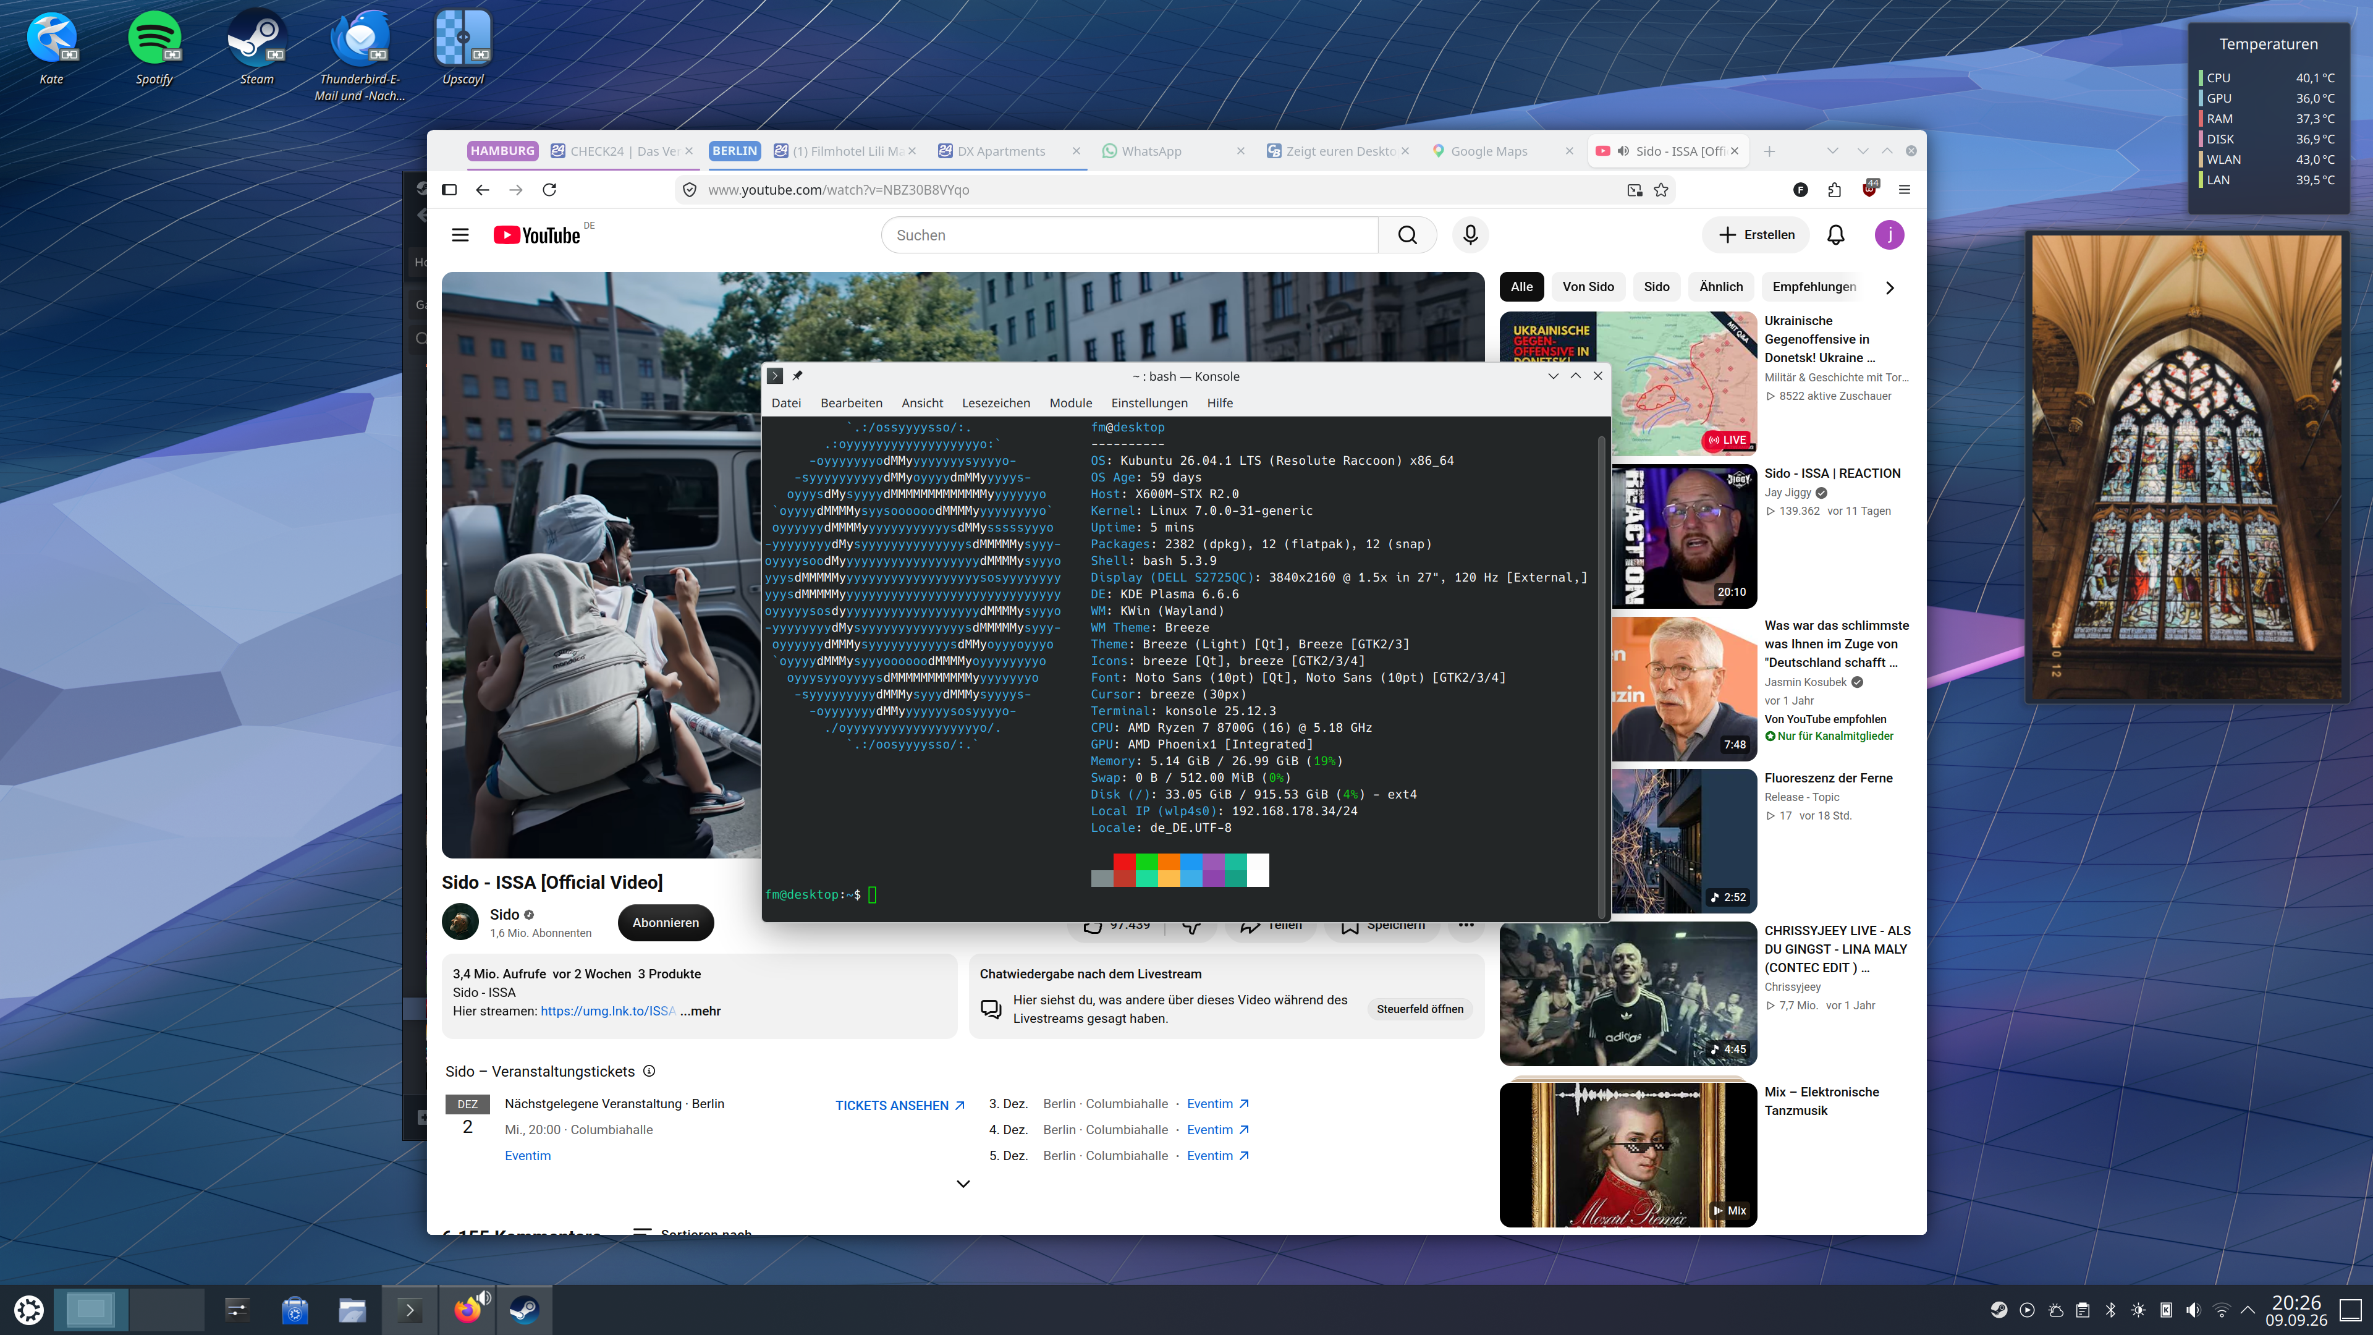The width and height of the screenshot is (2373, 1335).
Task: Click the tracking protection shield icon
Action: (689, 190)
